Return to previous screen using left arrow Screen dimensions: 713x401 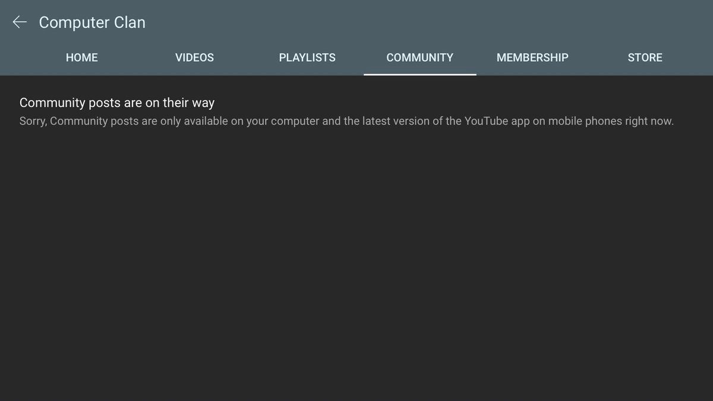pyautogui.click(x=20, y=23)
